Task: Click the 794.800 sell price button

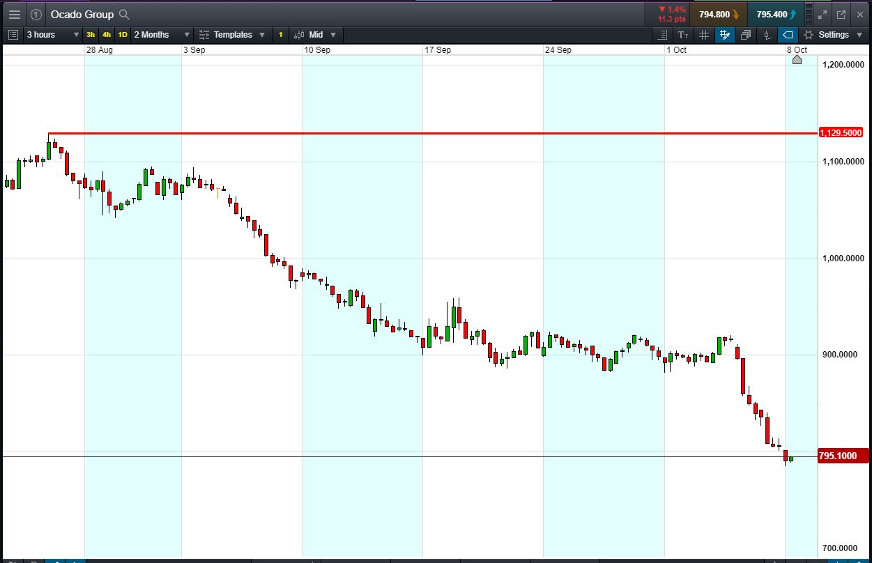Action: pos(718,14)
